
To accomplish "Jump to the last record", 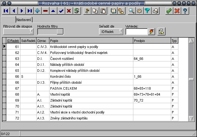I will tap(30, 11).
